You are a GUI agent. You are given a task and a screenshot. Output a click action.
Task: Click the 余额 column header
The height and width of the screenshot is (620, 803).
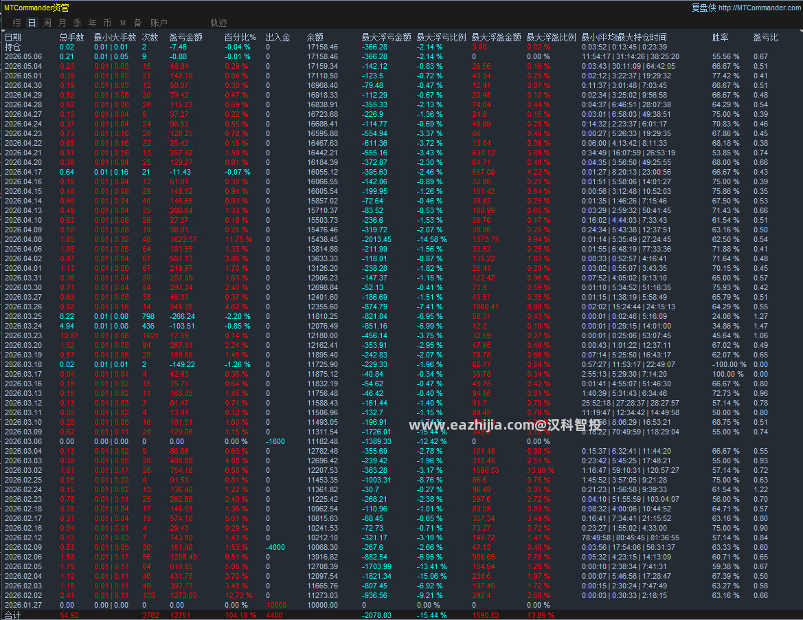[315, 37]
